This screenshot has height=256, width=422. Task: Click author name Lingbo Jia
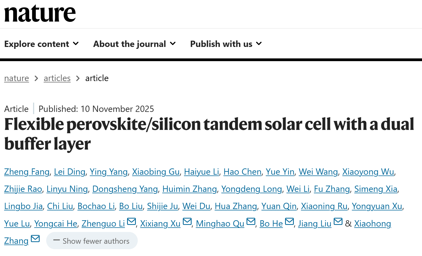(24, 206)
